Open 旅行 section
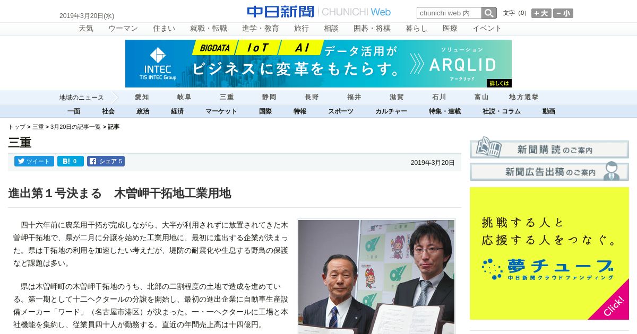637x334 pixels. pyautogui.click(x=302, y=29)
